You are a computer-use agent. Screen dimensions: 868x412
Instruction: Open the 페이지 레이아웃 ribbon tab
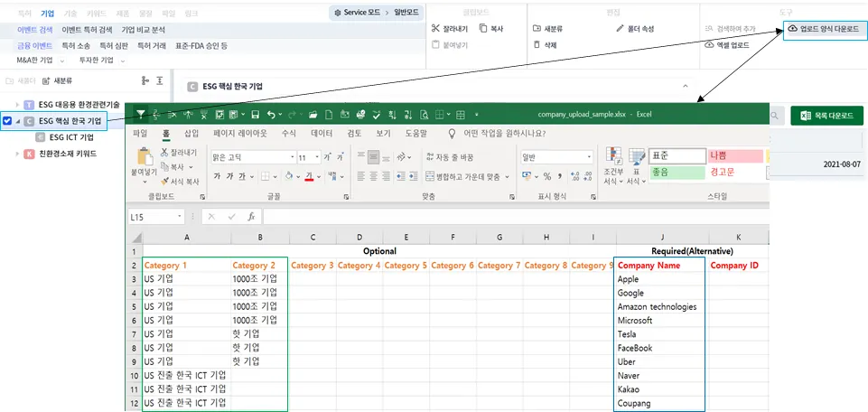(x=239, y=134)
